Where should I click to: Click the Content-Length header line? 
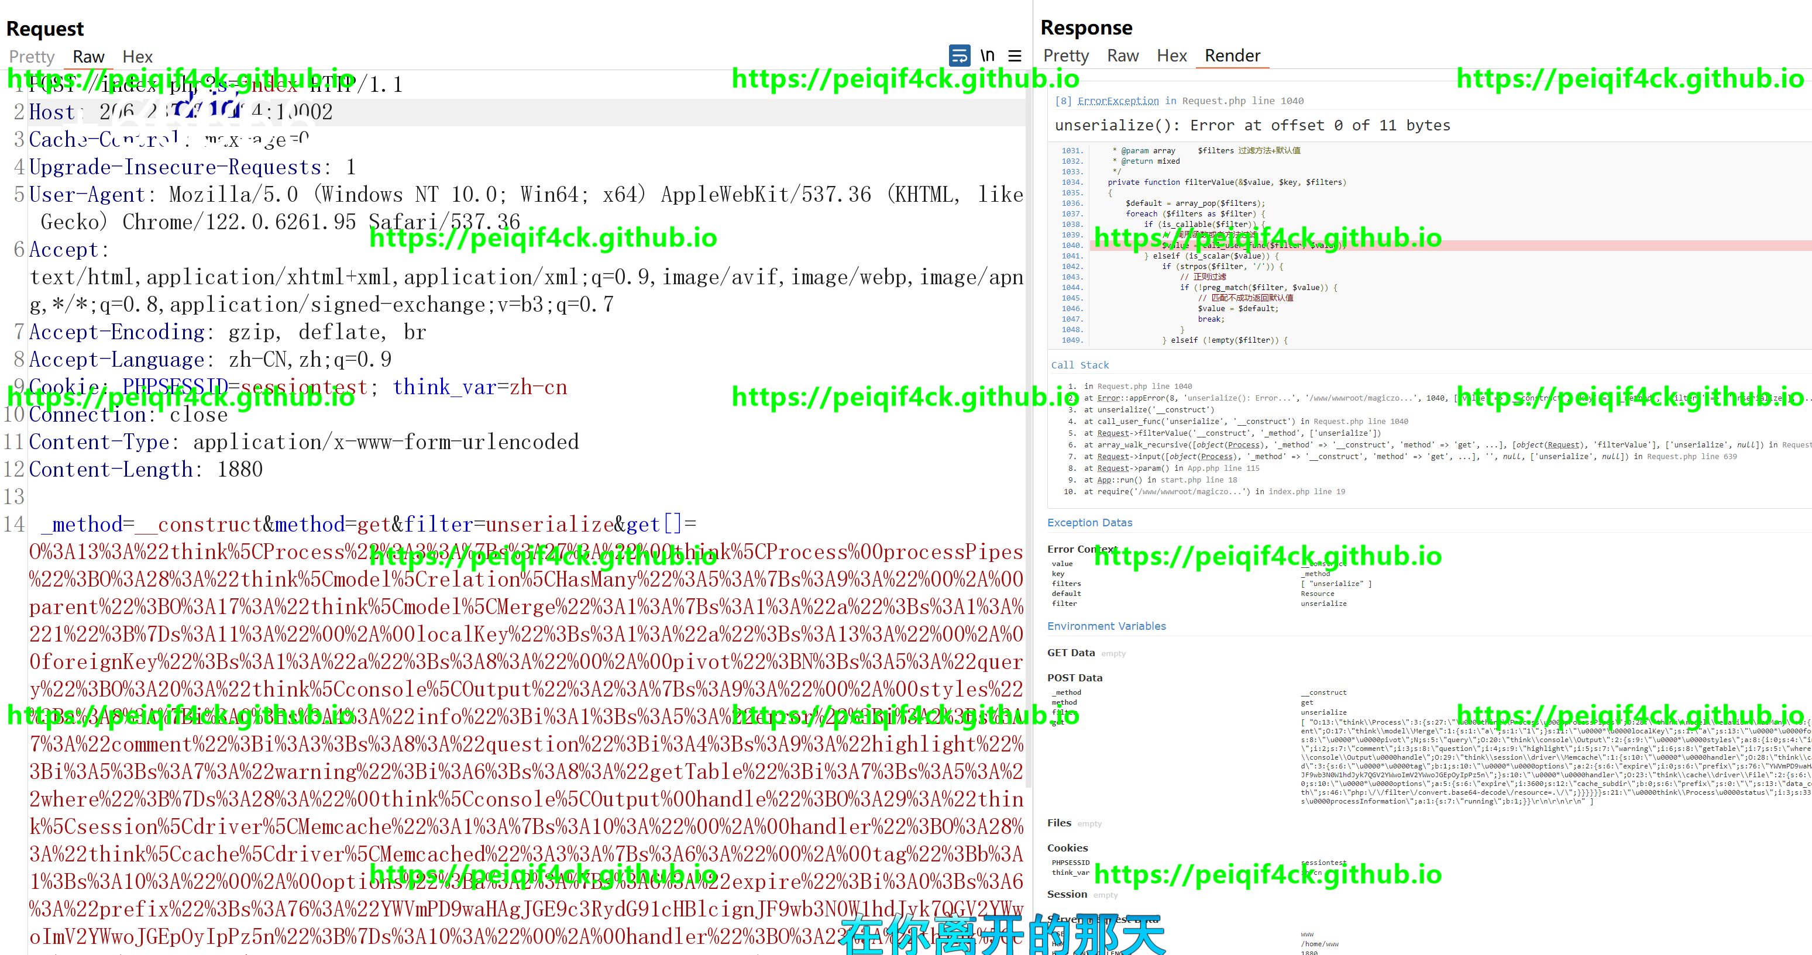146,469
